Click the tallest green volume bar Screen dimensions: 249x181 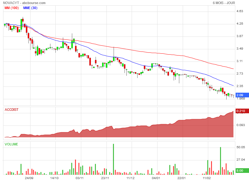(x=113, y=159)
